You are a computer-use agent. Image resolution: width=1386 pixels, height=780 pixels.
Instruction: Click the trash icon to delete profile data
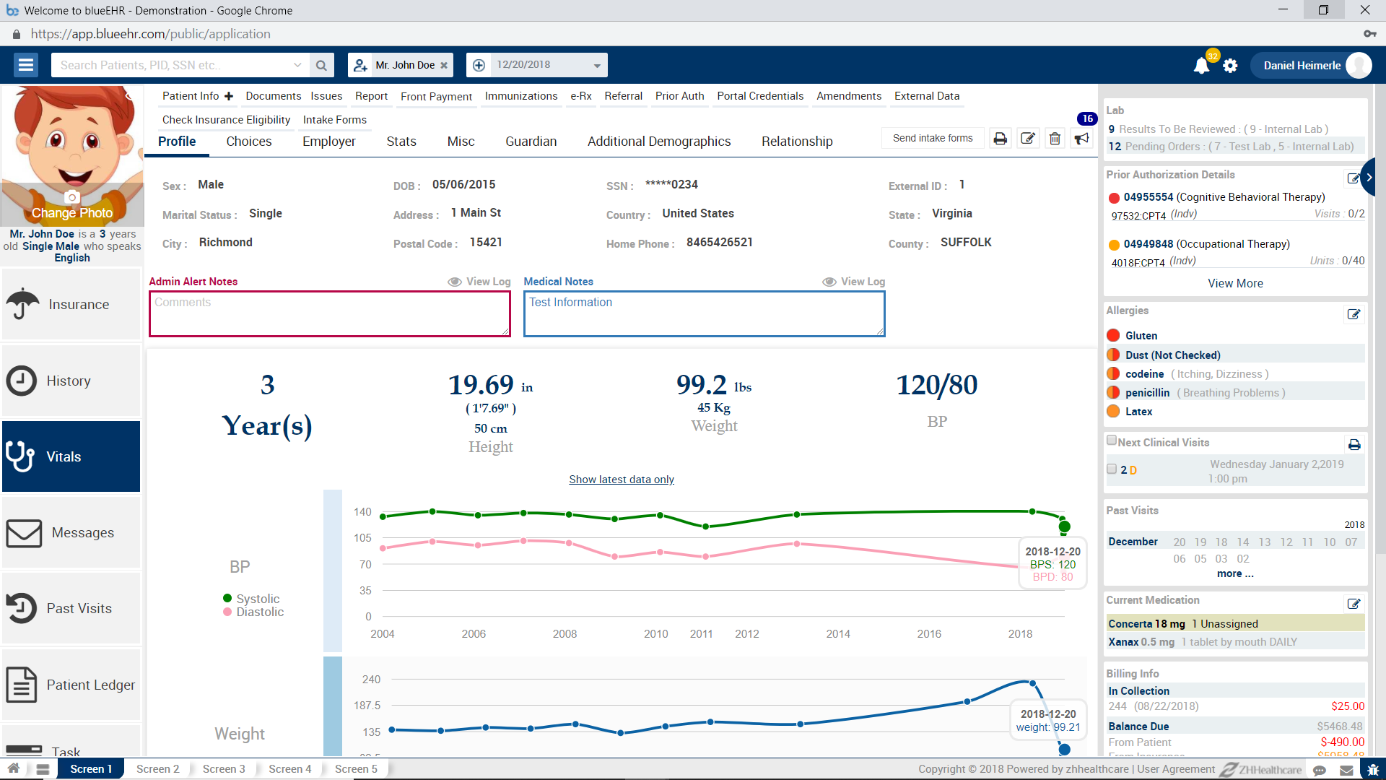point(1055,138)
